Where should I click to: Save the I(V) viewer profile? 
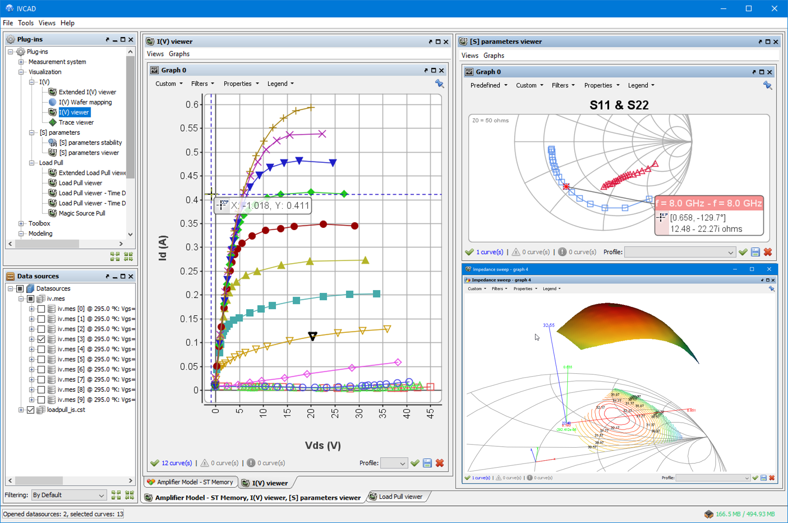point(427,463)
